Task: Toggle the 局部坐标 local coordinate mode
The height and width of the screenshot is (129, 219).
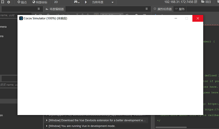Action: 40,2
